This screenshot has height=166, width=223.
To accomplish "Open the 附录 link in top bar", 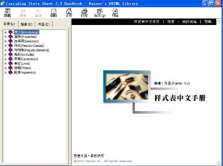I will pos(171,22).
